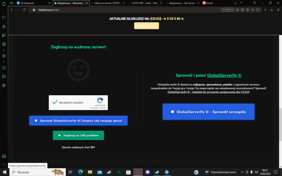Open My Flow send arrow icon
282x176 pixels.
[x=253, y=10]
